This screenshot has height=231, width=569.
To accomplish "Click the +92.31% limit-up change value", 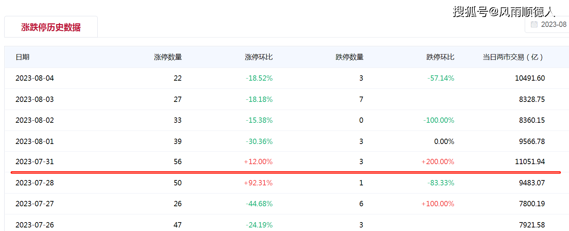I will tap(258, 183).
